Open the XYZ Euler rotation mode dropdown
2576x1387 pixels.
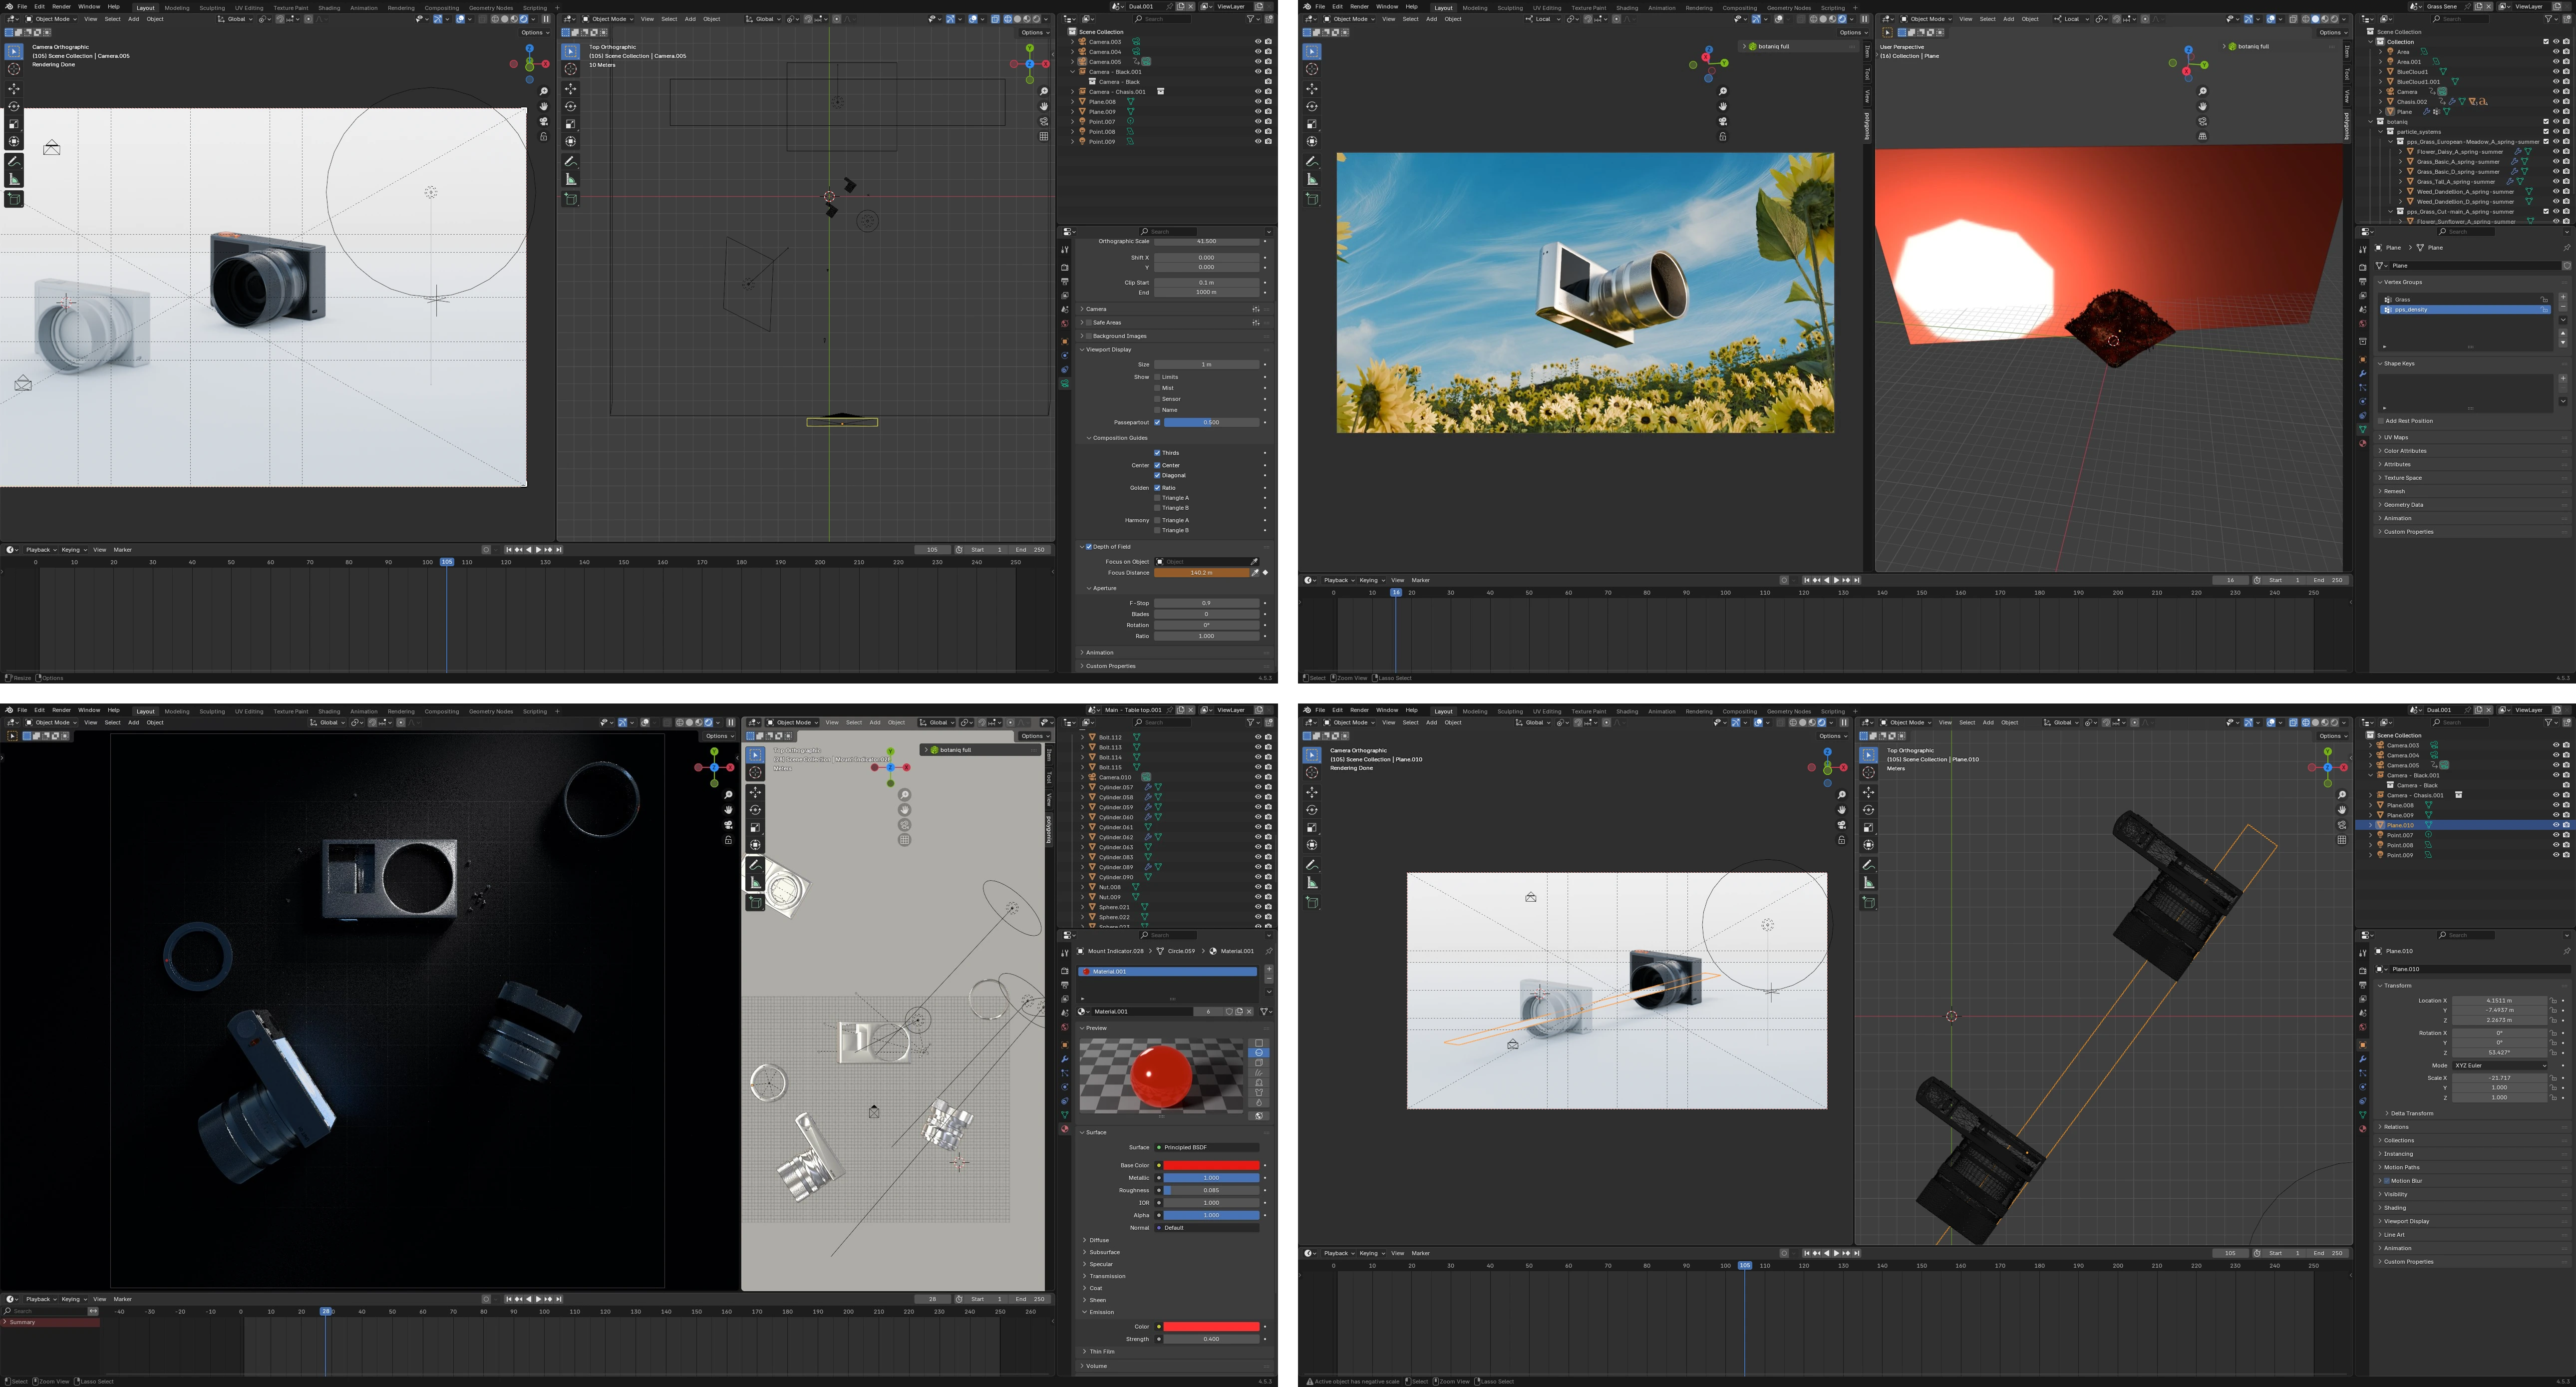tap(2500, 1065)
